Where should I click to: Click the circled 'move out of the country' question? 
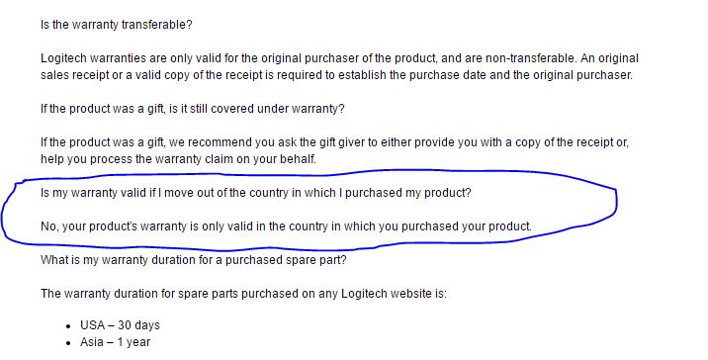[x=255, y=193]
